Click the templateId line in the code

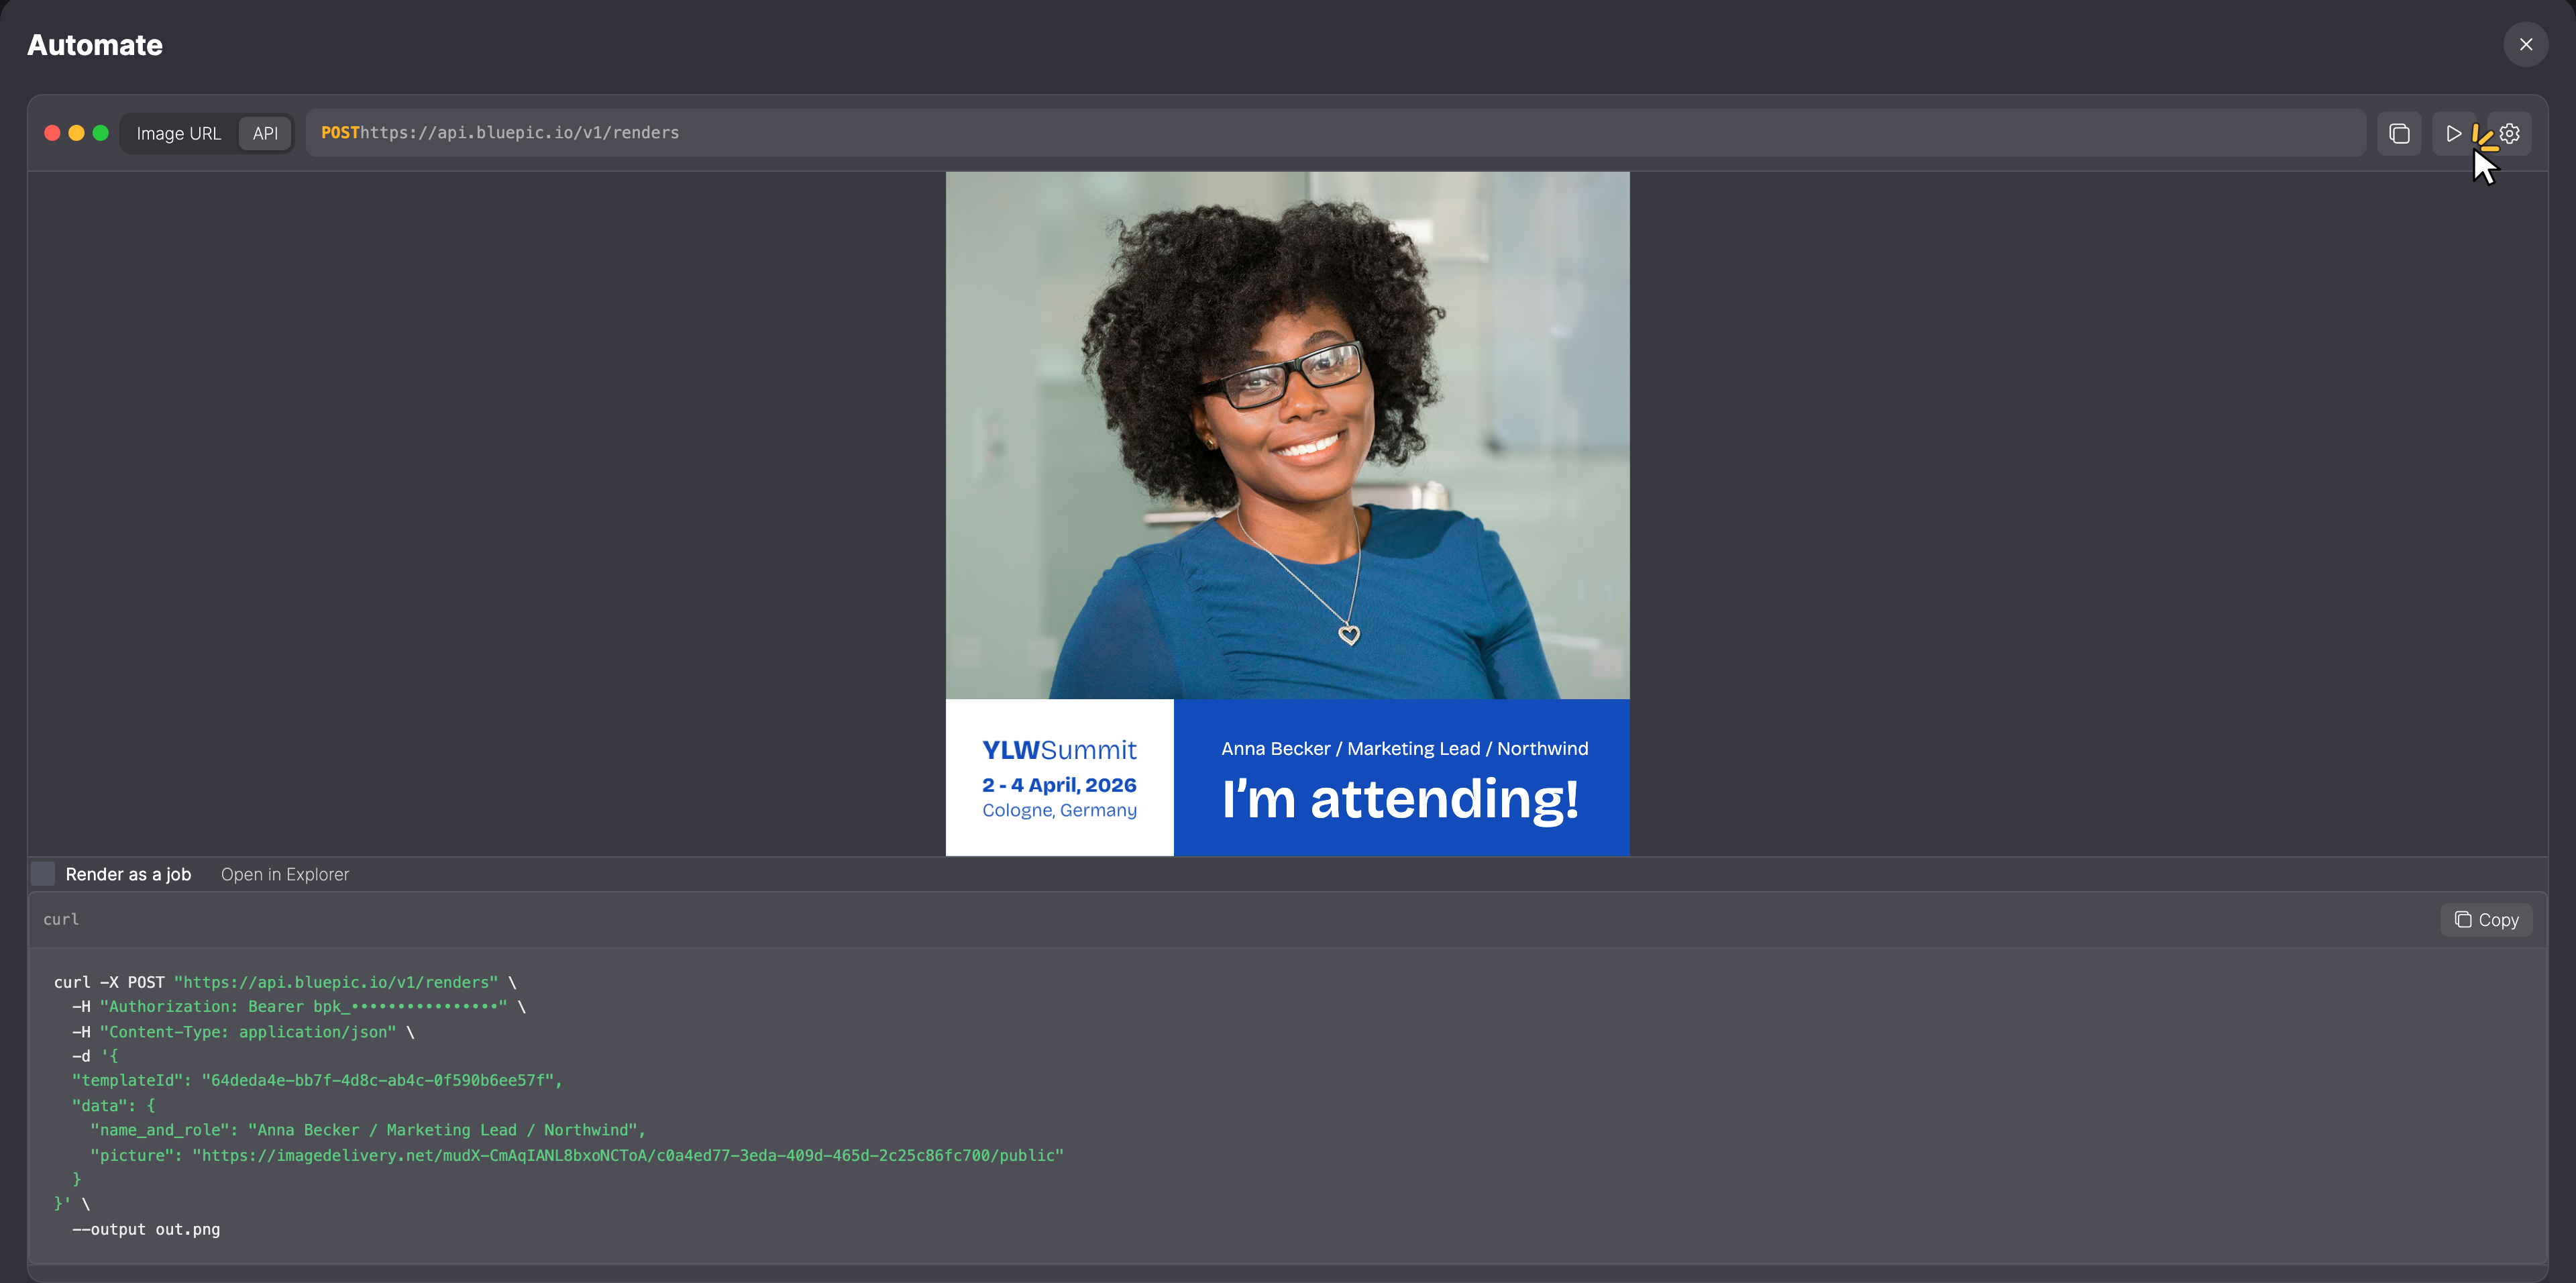coord(317,1081)
